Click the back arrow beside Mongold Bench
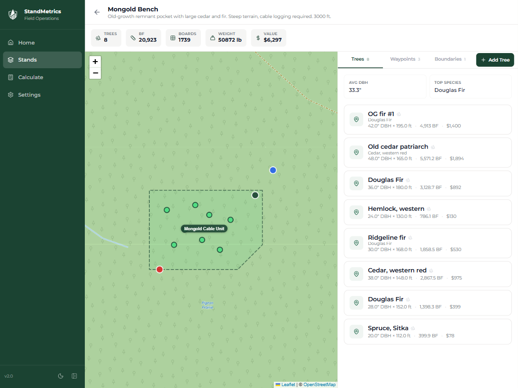The height and width of the screenshot is (388, 518). (x=97, y=12)
